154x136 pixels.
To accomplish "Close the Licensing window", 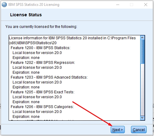I will (x=146, y=5).
